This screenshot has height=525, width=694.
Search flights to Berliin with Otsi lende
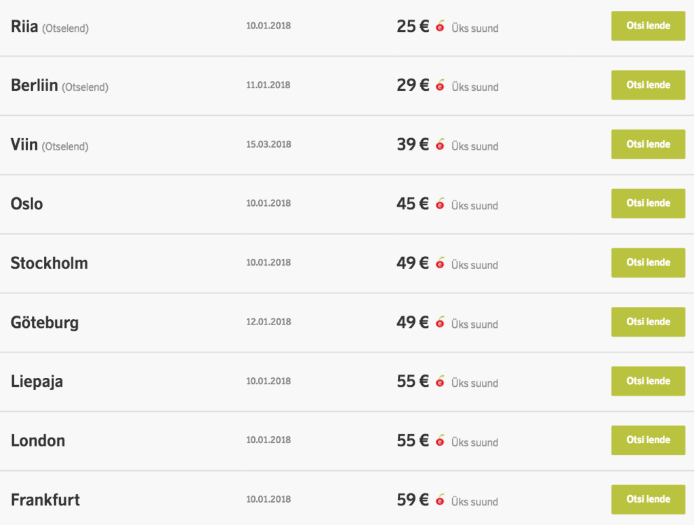point(648,85)
